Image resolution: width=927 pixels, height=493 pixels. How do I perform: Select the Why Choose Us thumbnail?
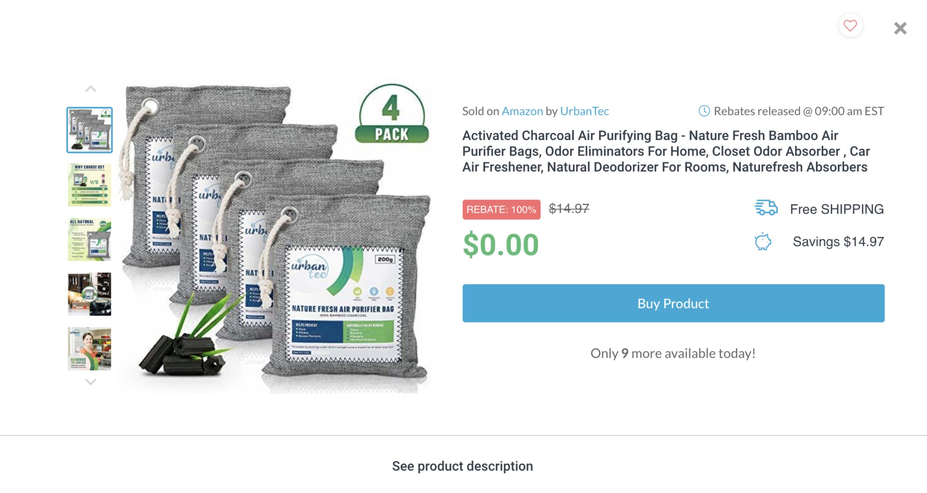click(x=89, y=185)
